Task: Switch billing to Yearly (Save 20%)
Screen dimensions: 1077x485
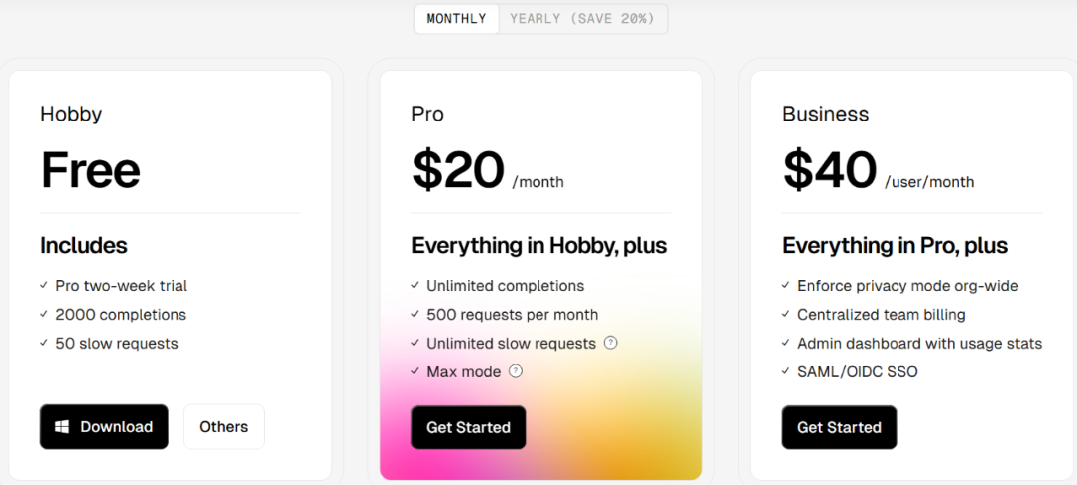Action: point(582,19)
